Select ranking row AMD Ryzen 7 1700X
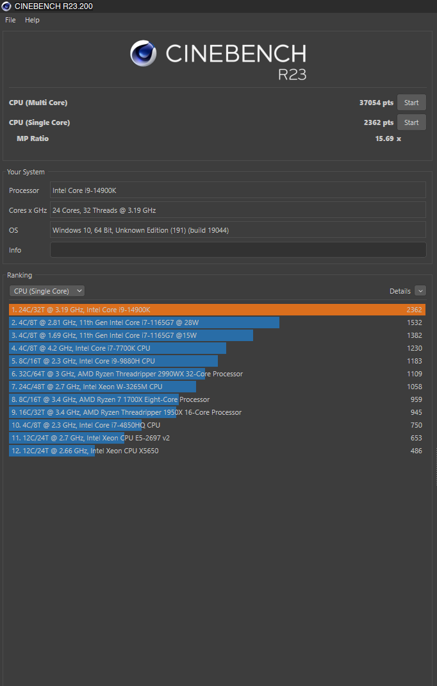The image size is (437, 686). (x=217, y=399)
